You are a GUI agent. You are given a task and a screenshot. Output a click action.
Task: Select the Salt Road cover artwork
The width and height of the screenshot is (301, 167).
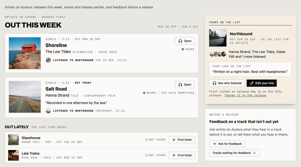[x=25, y=97]
